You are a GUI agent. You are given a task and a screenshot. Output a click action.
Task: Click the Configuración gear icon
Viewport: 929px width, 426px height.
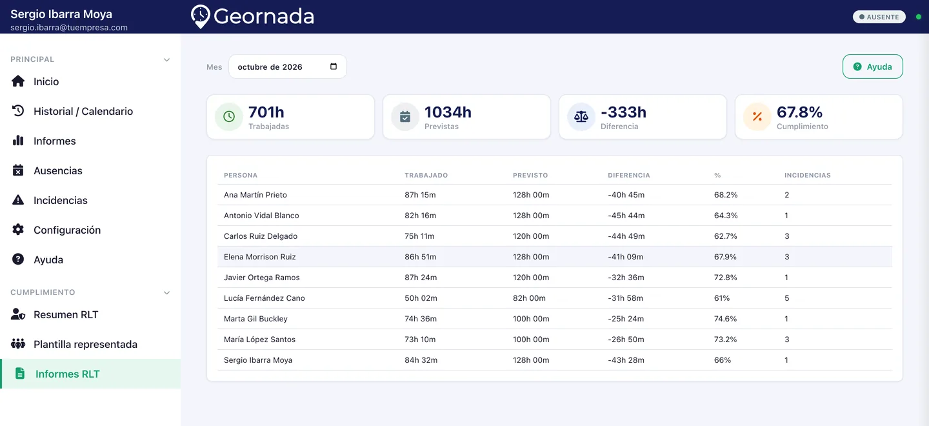18,230
